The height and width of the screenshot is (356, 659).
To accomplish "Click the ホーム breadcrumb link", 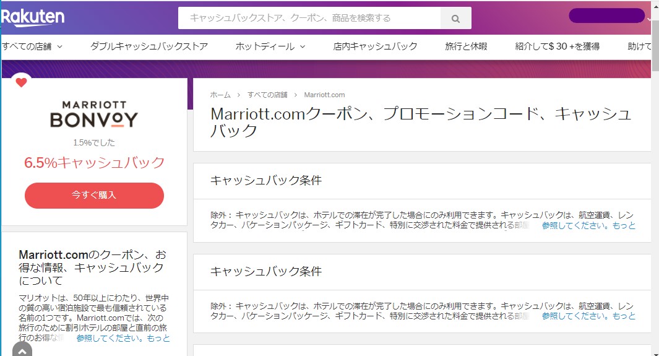I will pos(220,95).
